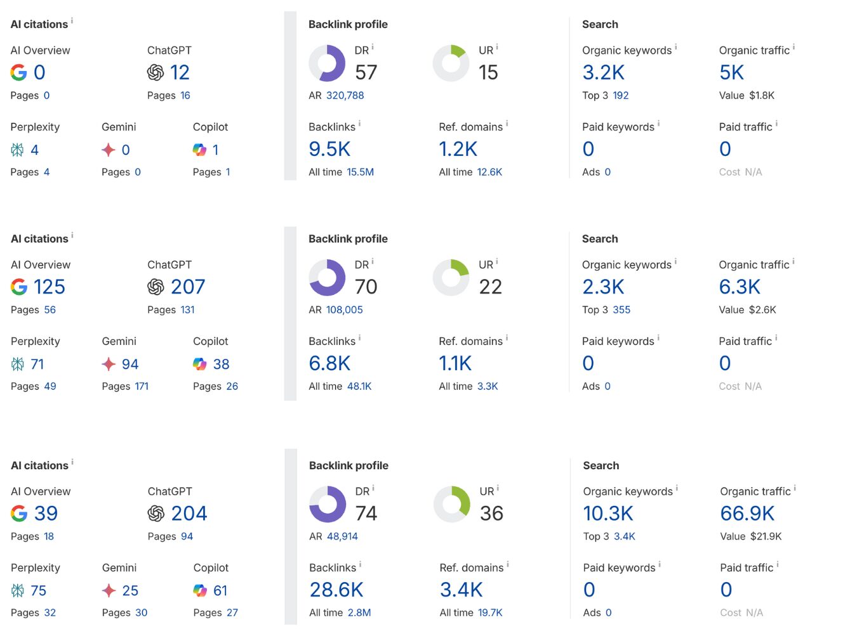This screenshot has height=634, width=857.
Task: Click the ChatGPT icon next to 12
Action: [156, 73]
